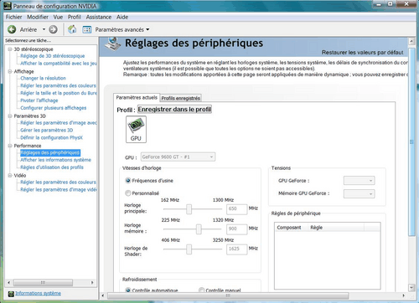
Task: Collapse the Vidéo tree node
Action: pyautogui.click(x=10, y=175)
